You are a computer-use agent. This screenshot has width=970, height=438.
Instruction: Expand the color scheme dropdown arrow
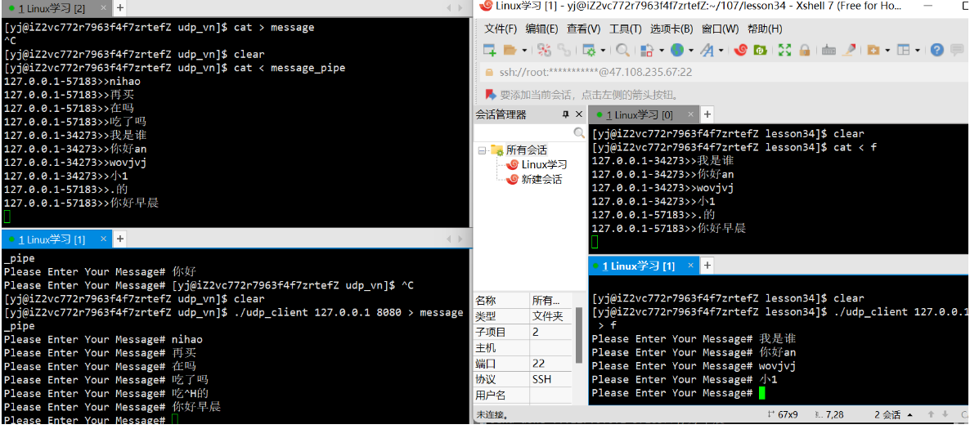[x=662, y=50]
